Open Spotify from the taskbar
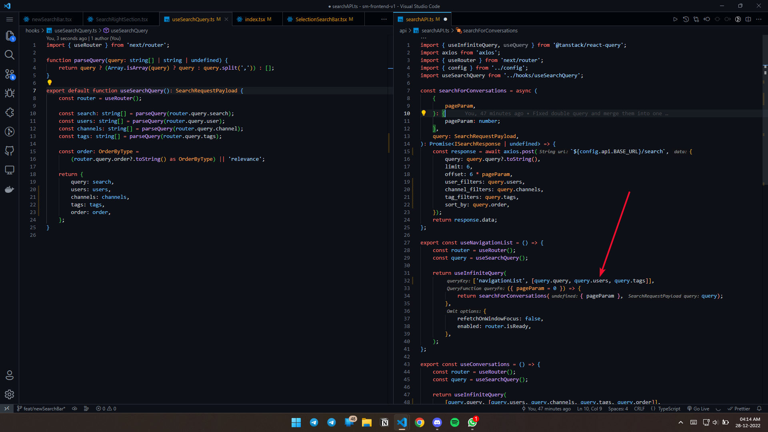Screen dimensions: 768x432 pos(455,422)
